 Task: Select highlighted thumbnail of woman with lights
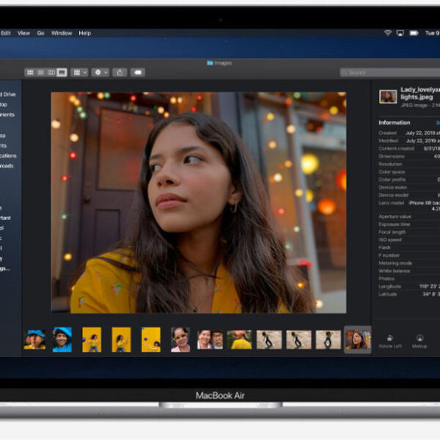[358, 340]
